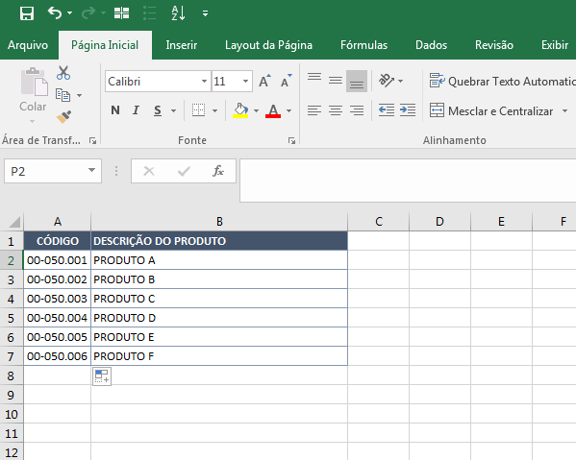Screen dimensions: 576x460
Task: Open Fonte group dialog launcher
Action: 291,141
